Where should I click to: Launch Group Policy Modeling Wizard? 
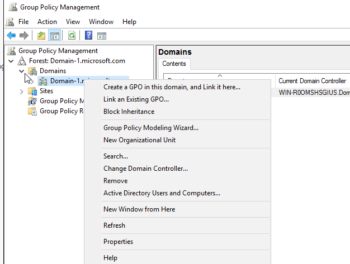[x=178, y=128]
